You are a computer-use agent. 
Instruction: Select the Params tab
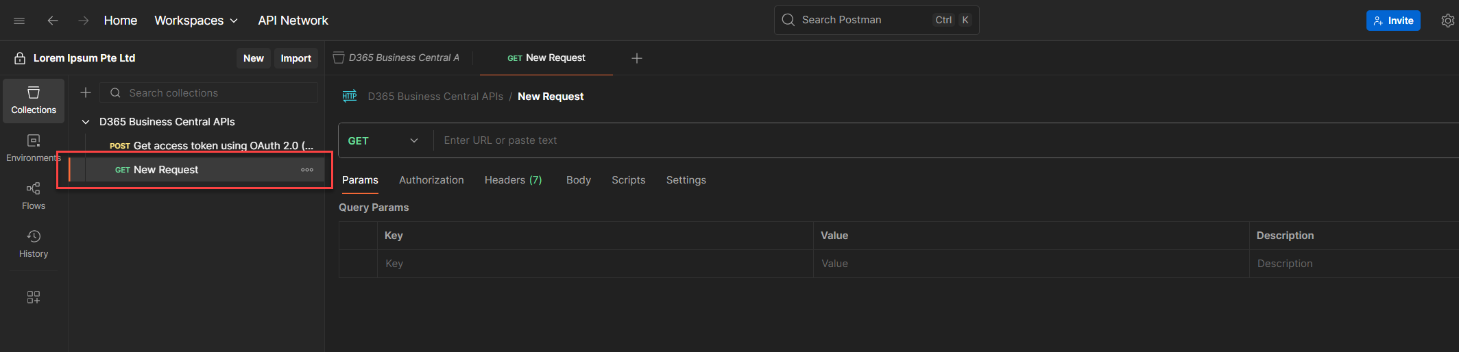[x=360, y=180]
